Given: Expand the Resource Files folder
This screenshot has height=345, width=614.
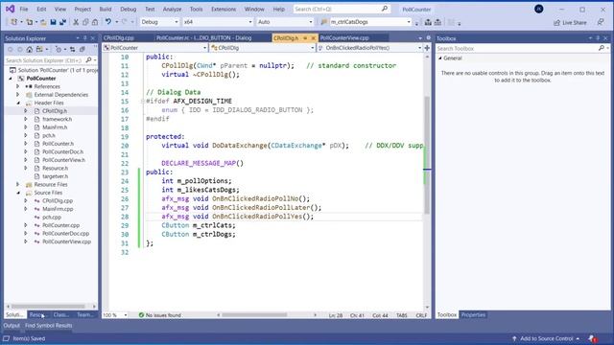Looking at the screenshot, I should [17, 184].
